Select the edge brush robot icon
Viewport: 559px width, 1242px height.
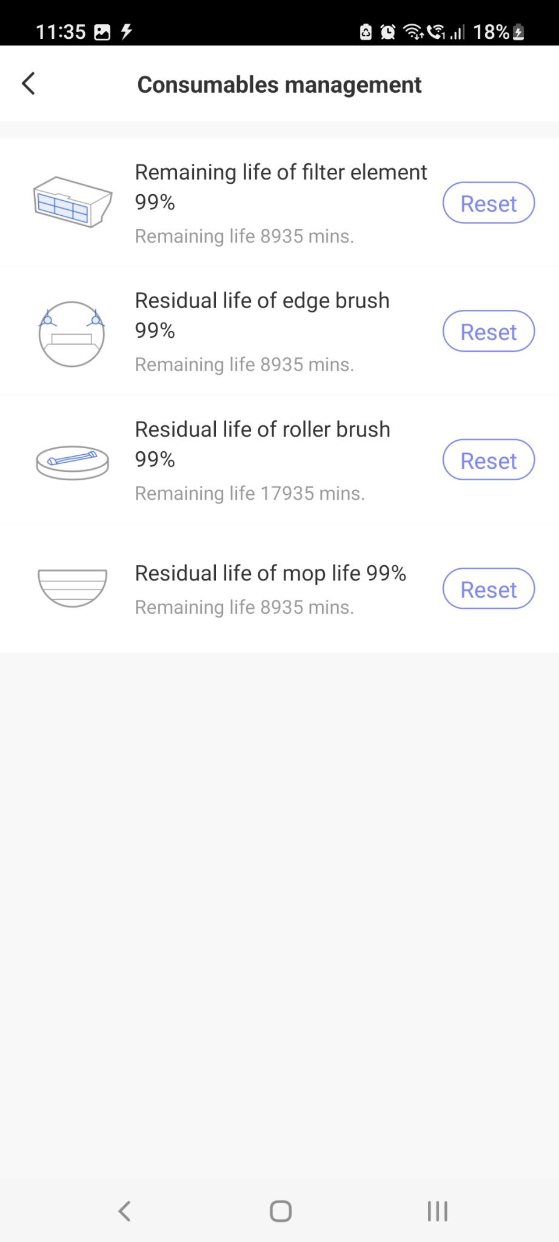72,334
